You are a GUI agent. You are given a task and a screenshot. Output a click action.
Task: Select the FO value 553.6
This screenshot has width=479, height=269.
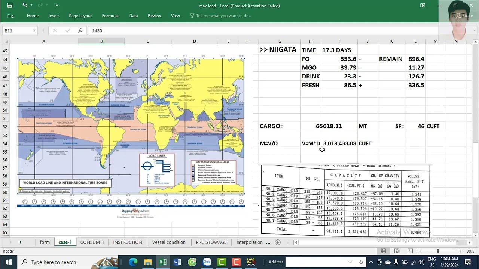[x=339, y=59]
